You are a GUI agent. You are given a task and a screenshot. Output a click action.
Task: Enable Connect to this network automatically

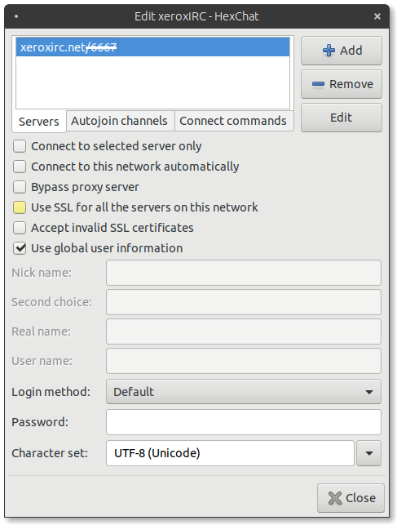pyautogui.click(x=20, y=167)
